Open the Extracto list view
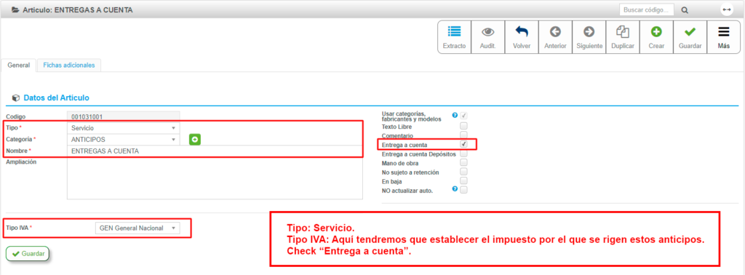Screen dimensions: 745x275 click(454, 37)
